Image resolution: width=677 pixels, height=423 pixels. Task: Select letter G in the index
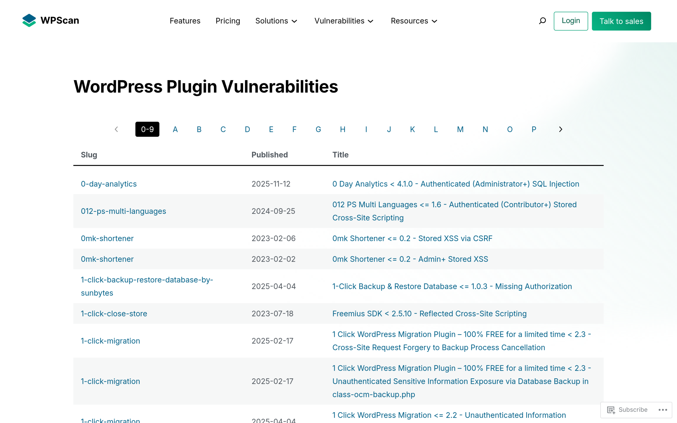pos(318,129)
